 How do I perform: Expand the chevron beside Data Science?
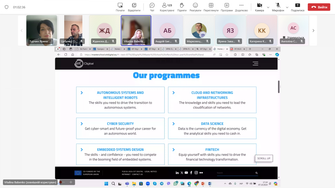click(x=173, y=124)
